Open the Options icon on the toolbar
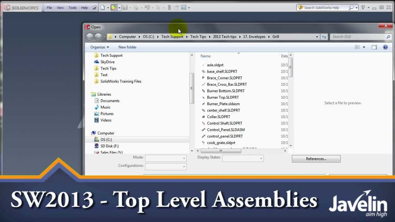The height and width of the screenshot is (222, 395). [184, 7]
